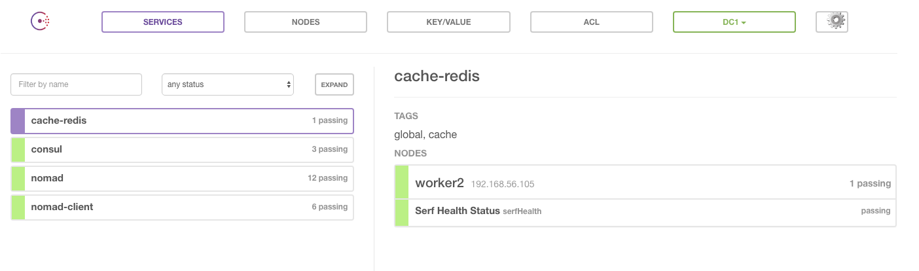Viewport: 919px width, 271px height.
Task: Open the worker2 node entry
Action: click(645, 183)
